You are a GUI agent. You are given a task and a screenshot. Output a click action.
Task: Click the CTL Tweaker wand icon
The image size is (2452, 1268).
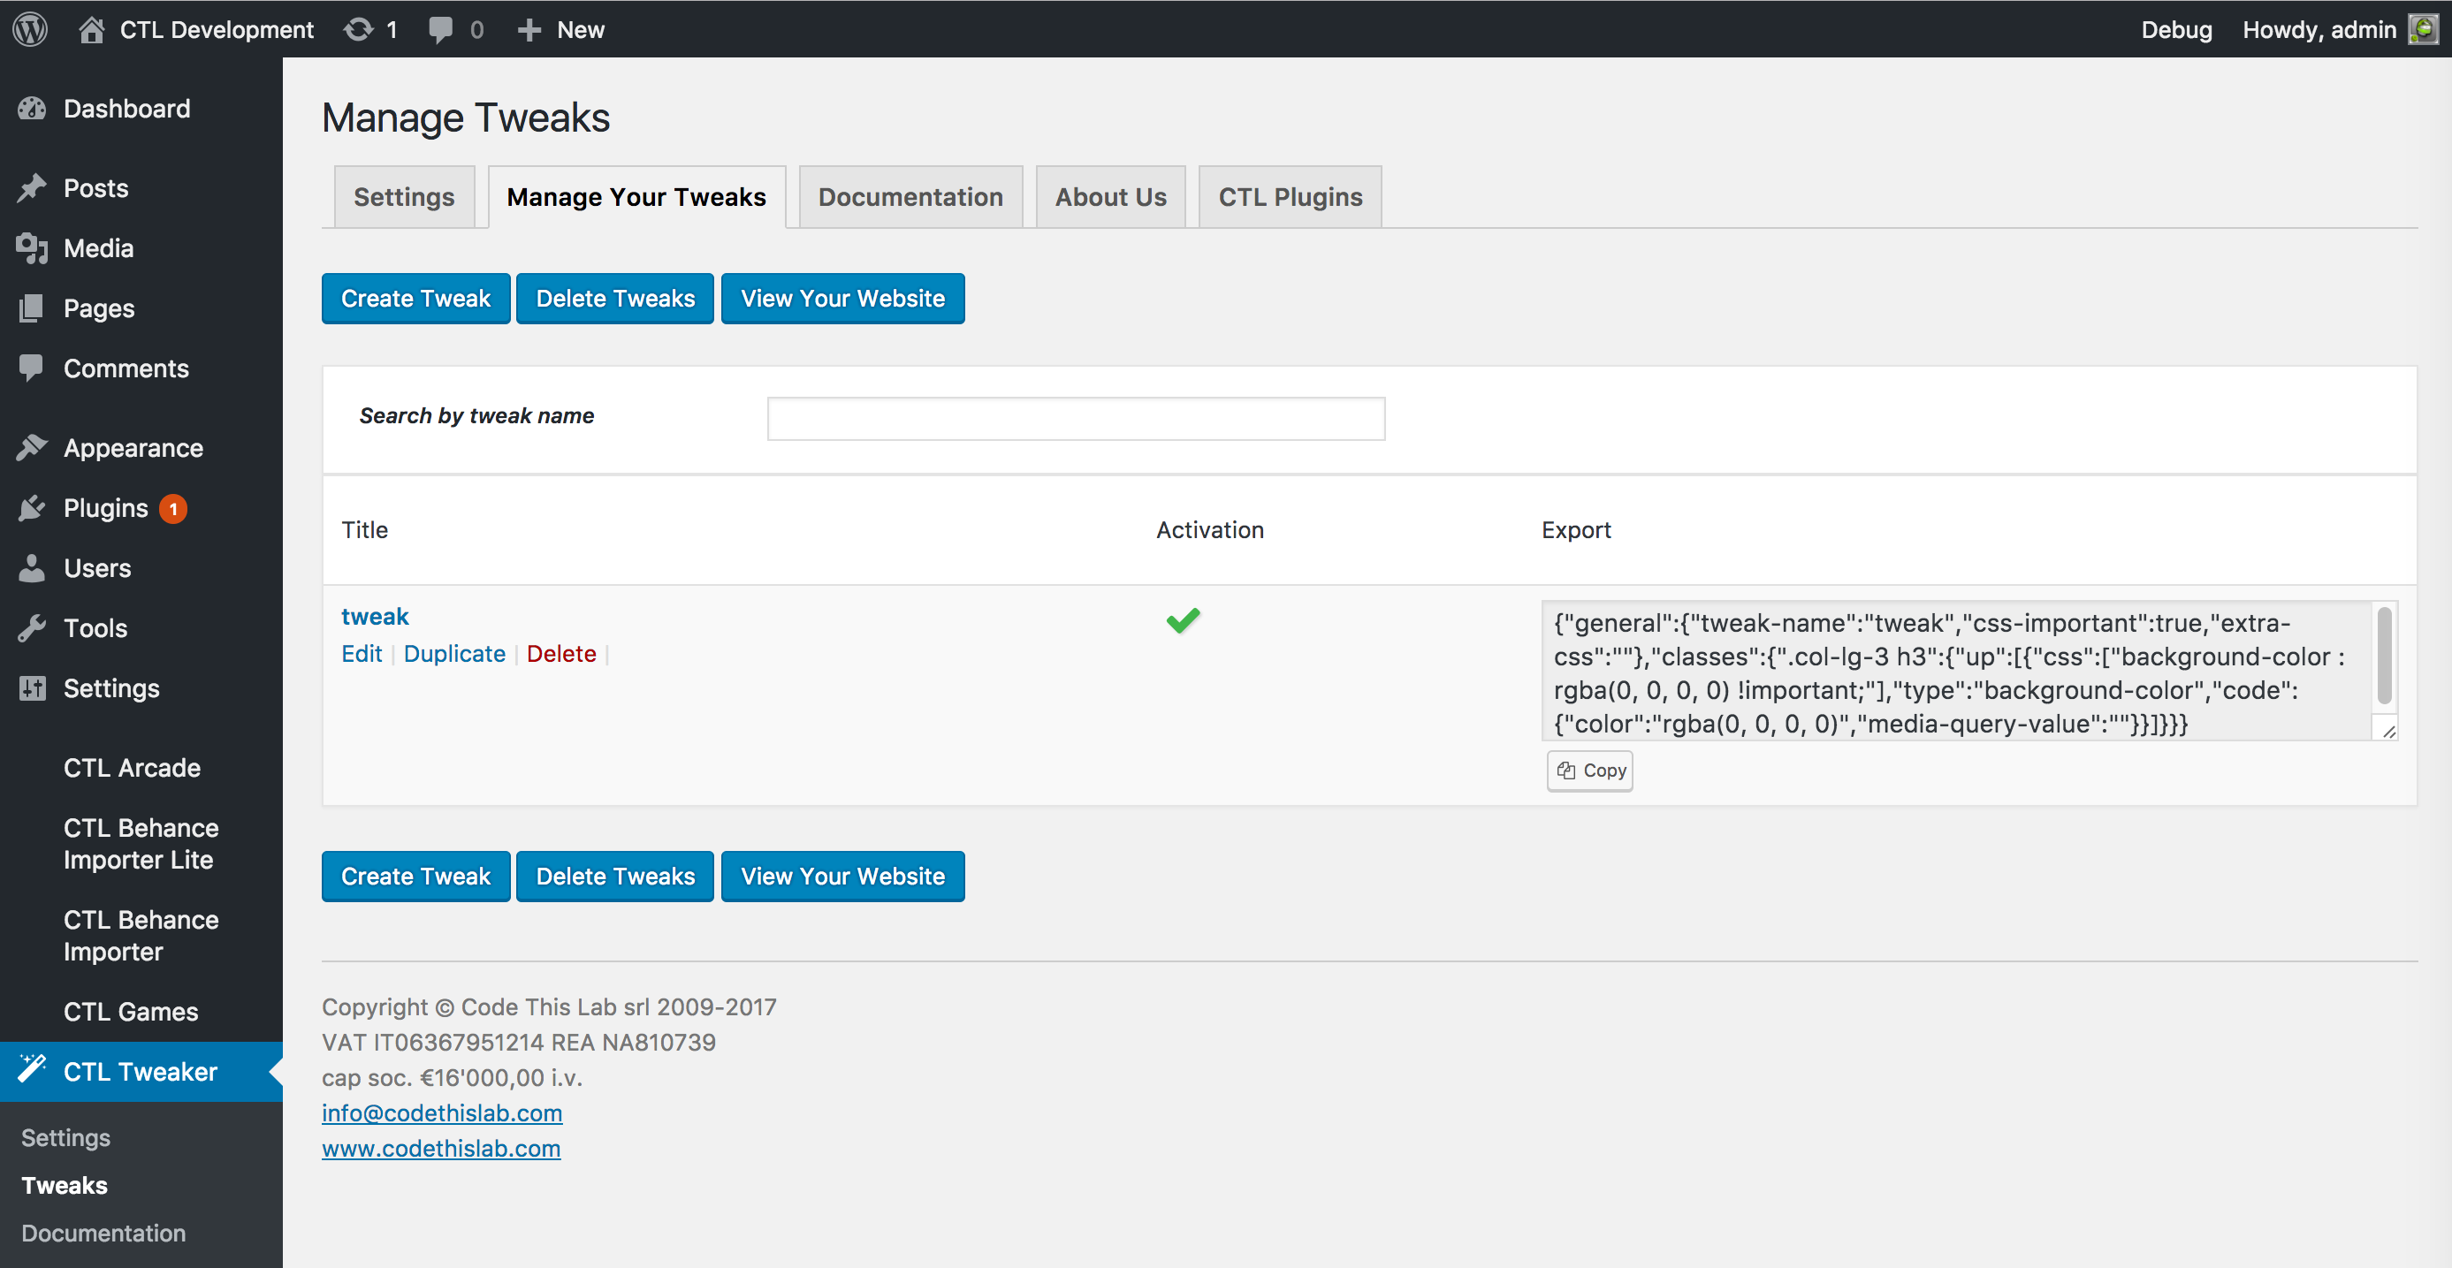[32, 1069]
